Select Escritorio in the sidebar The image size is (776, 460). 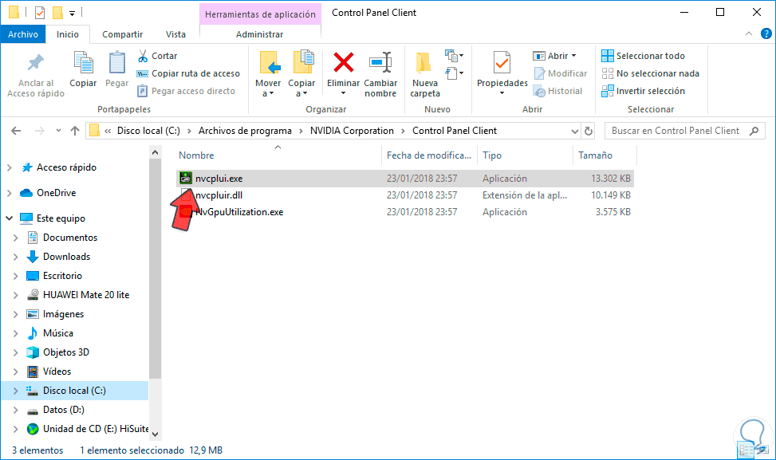point(62,276)
